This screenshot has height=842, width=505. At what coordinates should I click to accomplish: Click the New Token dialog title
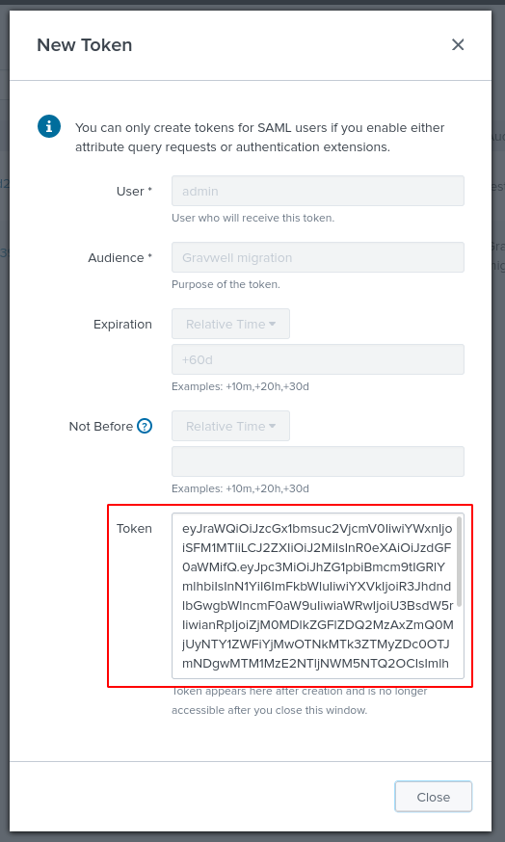(x=85, y=45)
